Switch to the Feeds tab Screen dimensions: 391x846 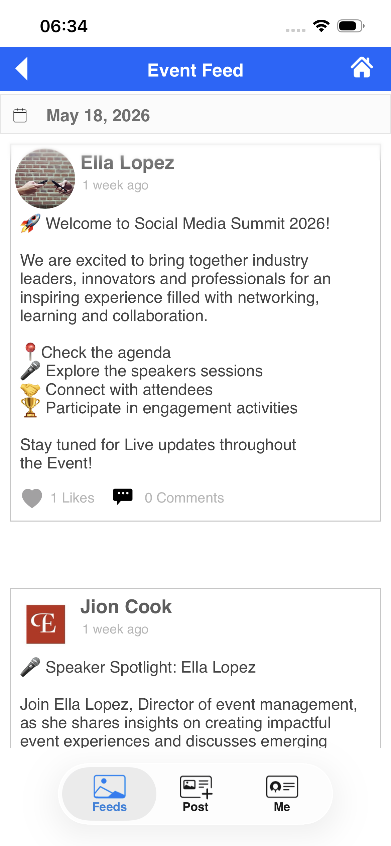109,794
